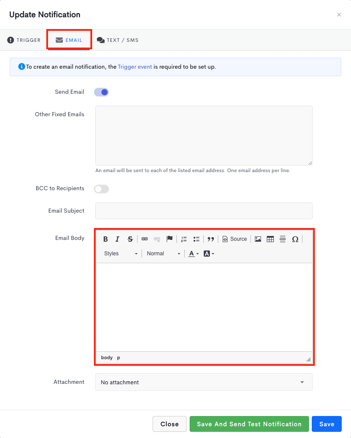
Task: Switch to the Text / SMS tab
Action: pyautogui.click(x=118, y=40)
